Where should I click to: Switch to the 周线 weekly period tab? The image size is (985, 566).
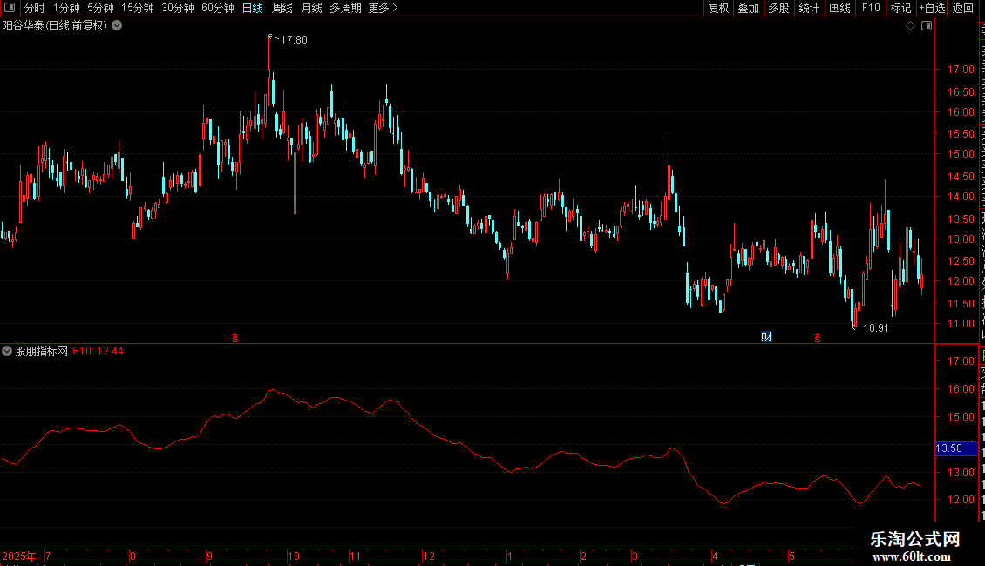tap(282, 8)
